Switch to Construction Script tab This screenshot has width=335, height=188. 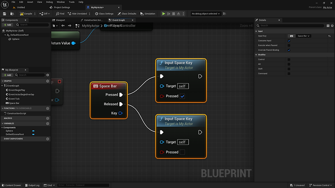92,20
